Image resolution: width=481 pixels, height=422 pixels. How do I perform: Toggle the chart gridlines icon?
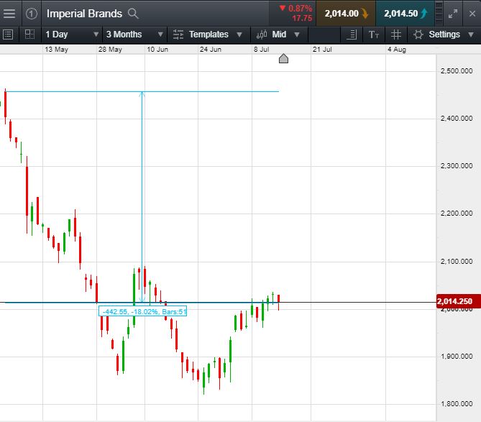click(396, 35)
